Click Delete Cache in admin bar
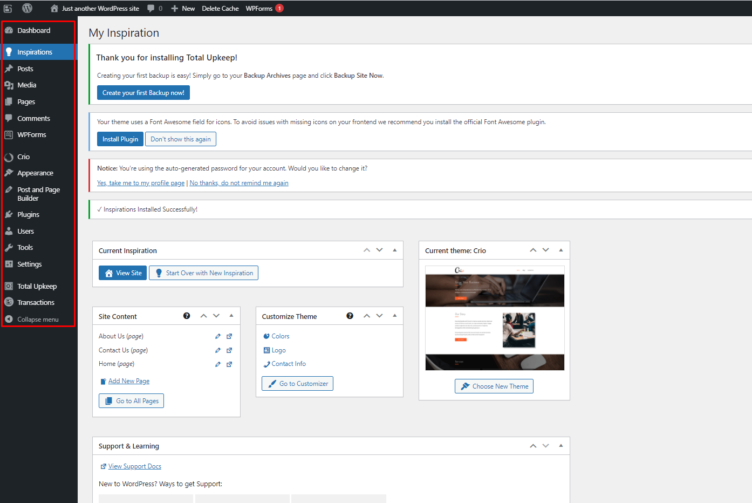This screenshot has width=752, height=503. pyautogui.click(x=220, y=8)
